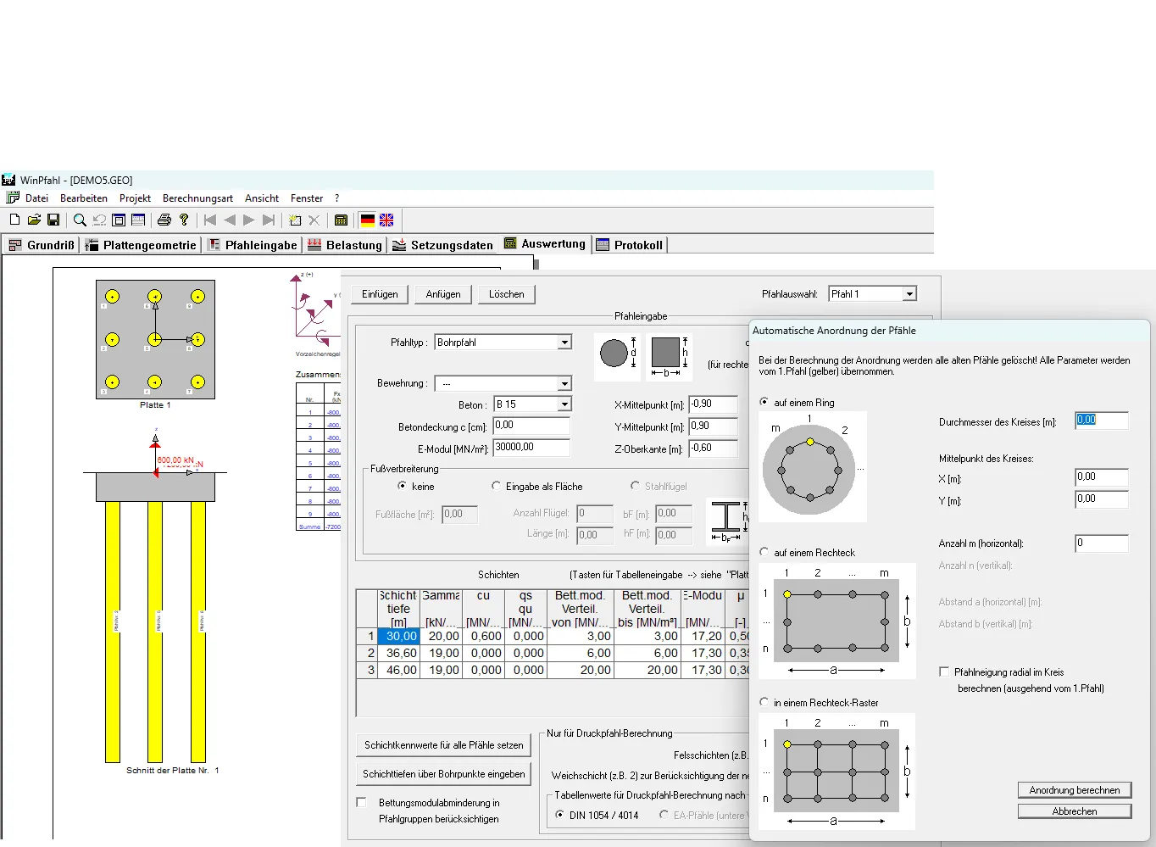Image resolution: width=1156 pixels, height=847 pixels.
Task: Enable 'Pfahlneigung radial im Kreis' checkbox
Action: coord(944,671)
